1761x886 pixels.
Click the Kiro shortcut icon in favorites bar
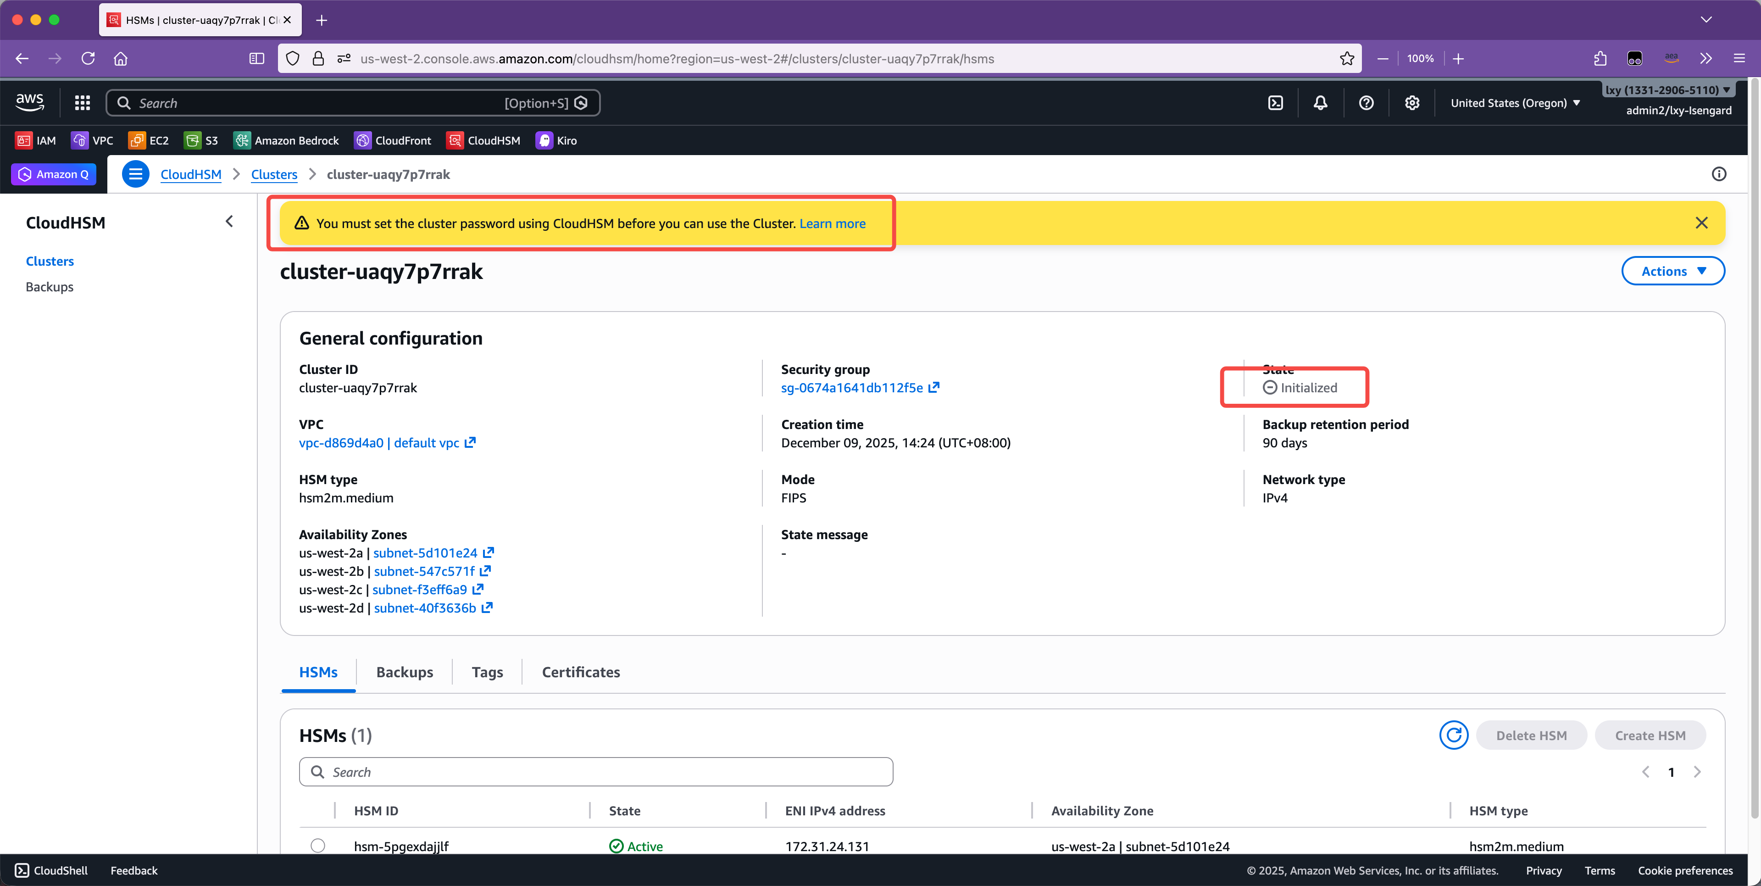click(x=544, y=140)
